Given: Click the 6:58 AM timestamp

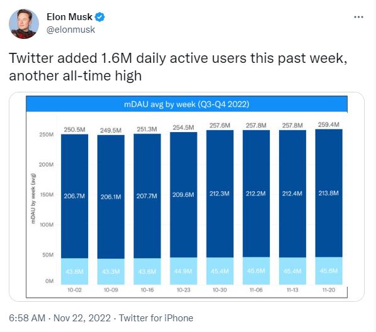Looking at the screenshot, I should pos(27,318).
